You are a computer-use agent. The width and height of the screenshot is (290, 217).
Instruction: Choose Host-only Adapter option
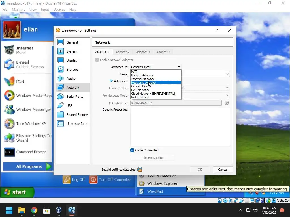156,83
